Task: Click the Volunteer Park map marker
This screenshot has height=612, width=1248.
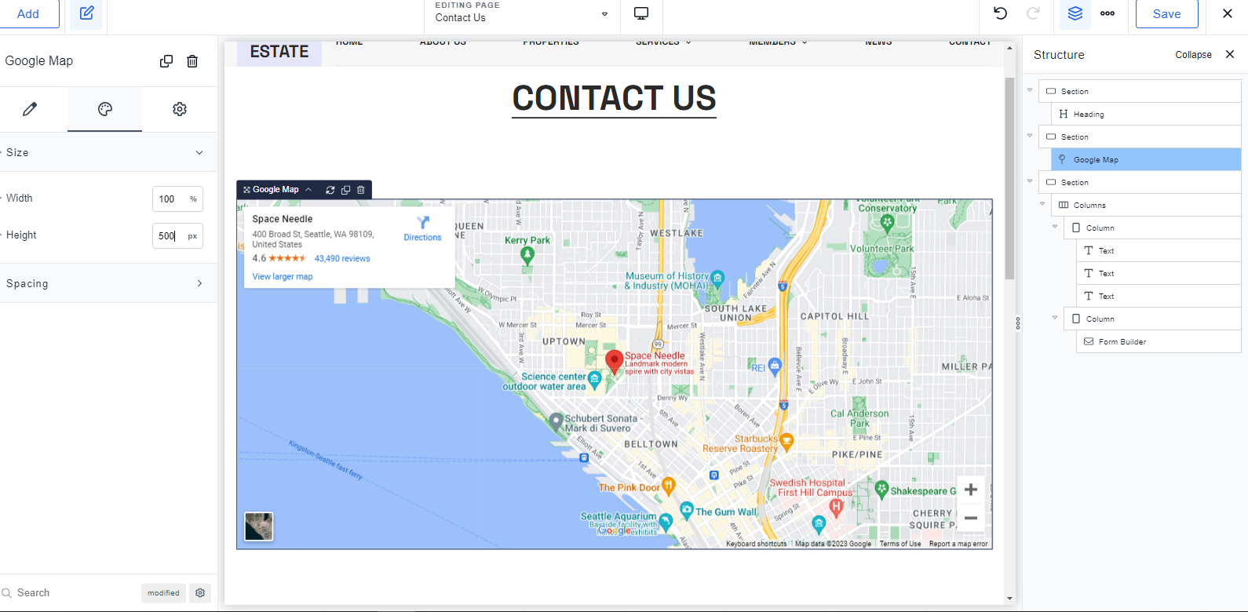Action: (x=888, y=224)
